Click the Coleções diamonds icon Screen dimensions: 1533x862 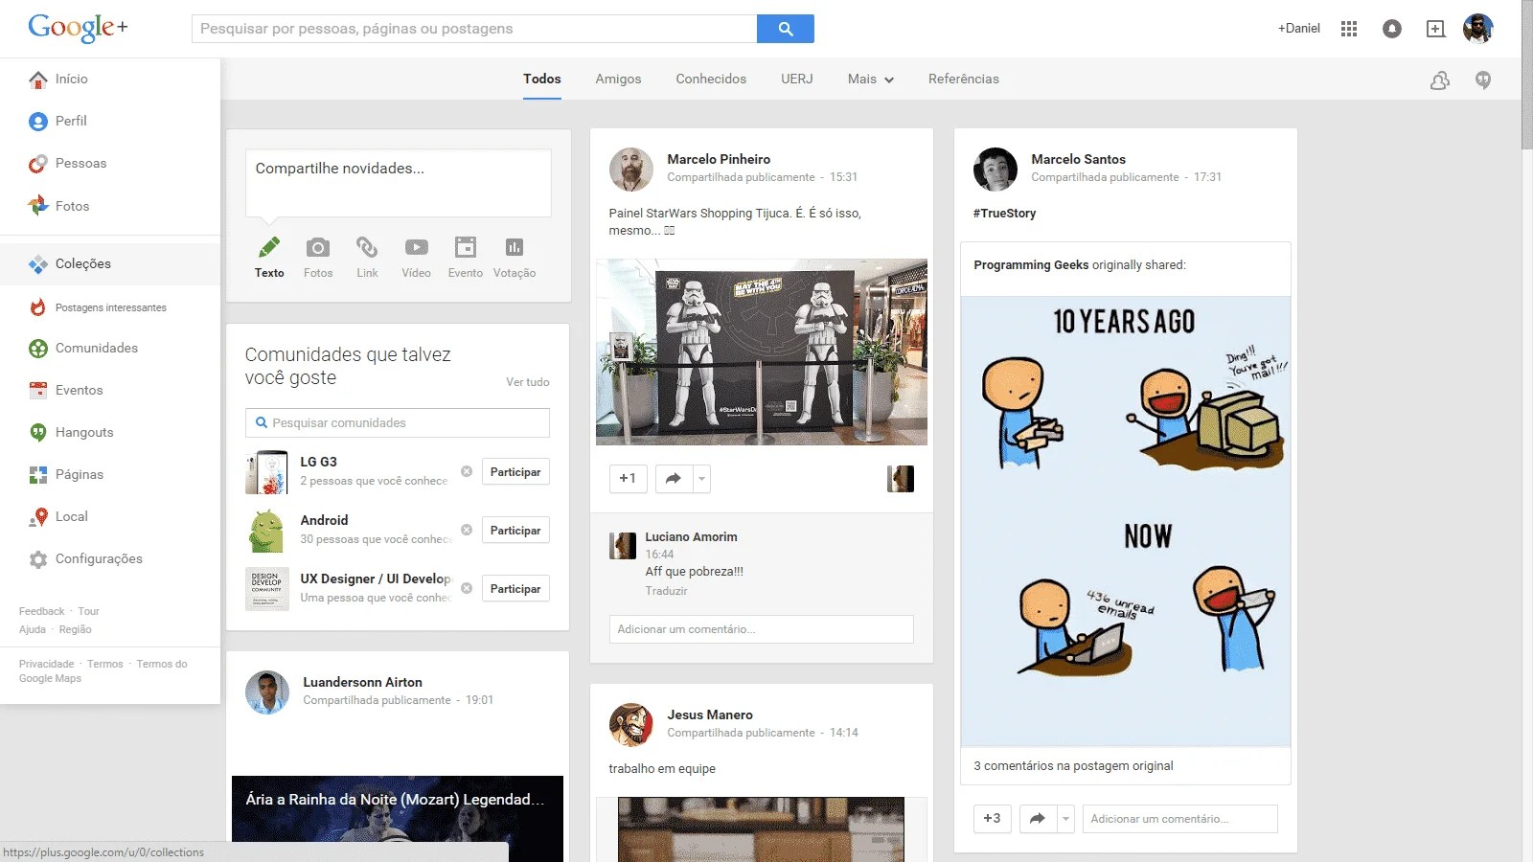[x=38, y=264]
